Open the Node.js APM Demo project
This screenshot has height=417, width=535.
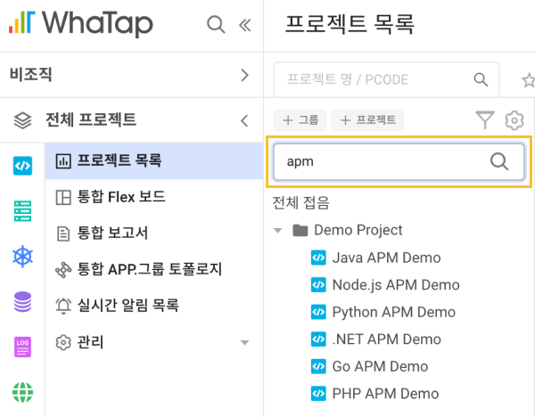[396, 285]
